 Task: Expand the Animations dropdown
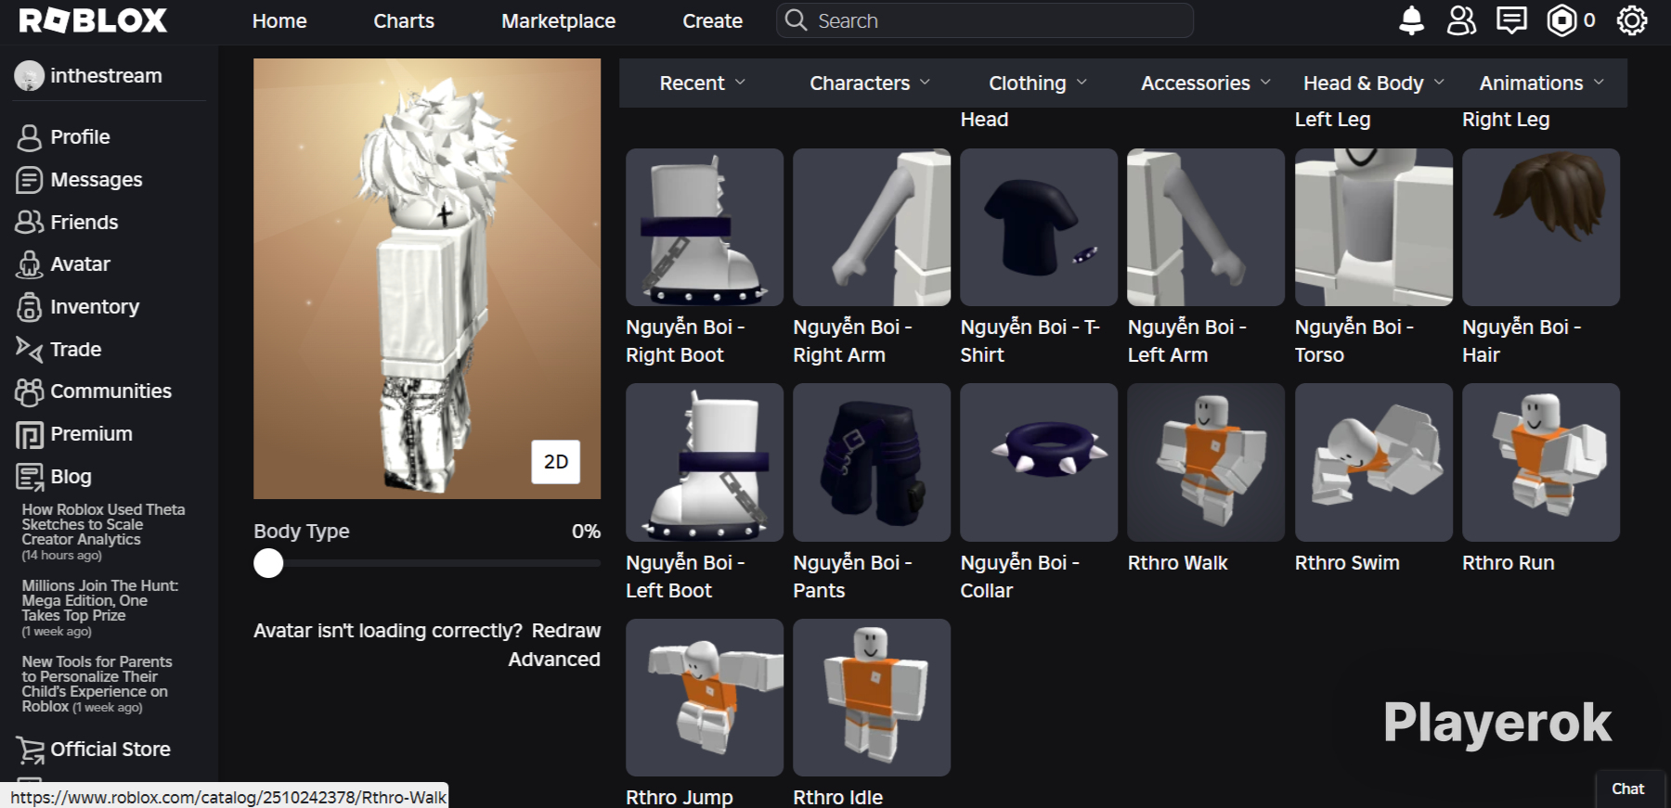coord(1542,83)
